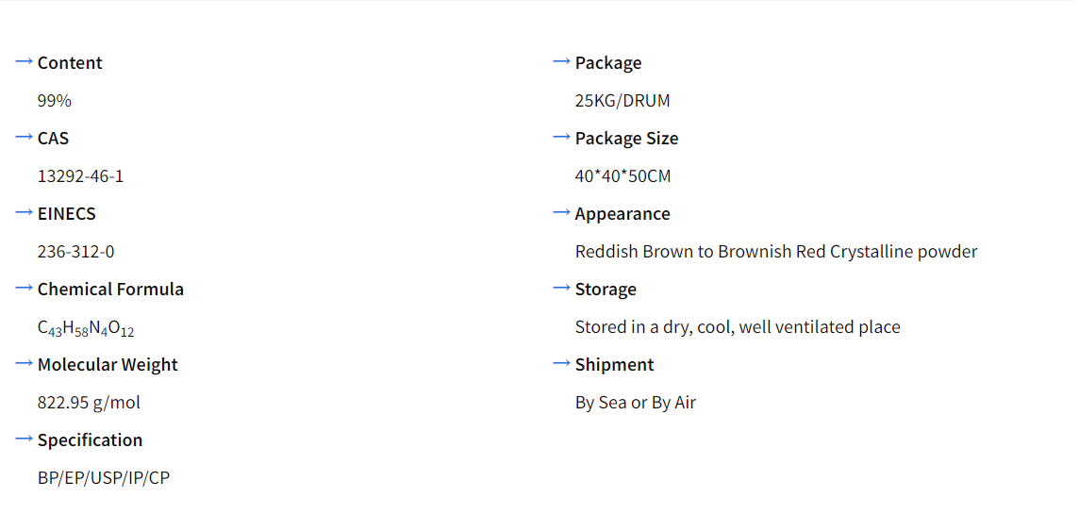
Task: Click the CAS number 13292-46-1
Action: (80, 176)
